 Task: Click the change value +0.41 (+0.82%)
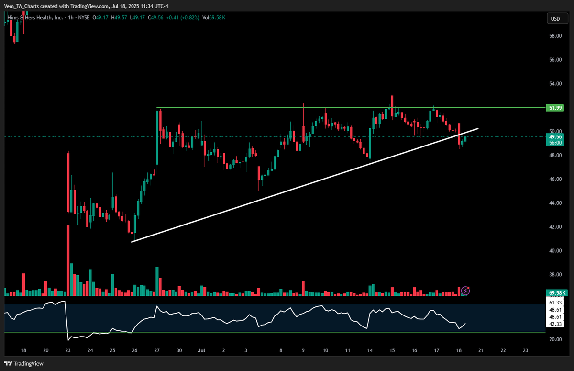(x=182, y=18)
